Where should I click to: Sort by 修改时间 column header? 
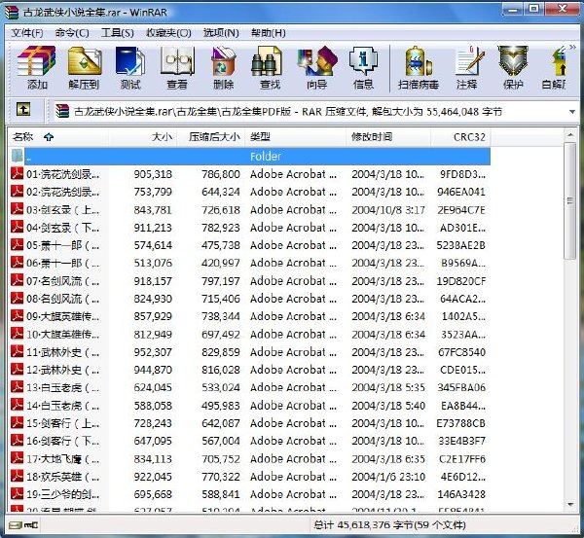tap(388, 137)
